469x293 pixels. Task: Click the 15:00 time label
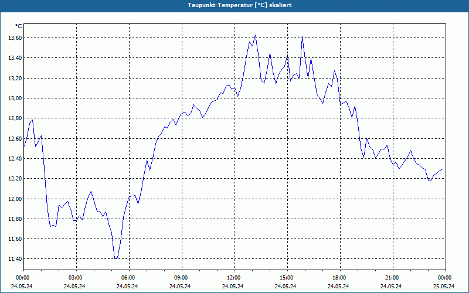(287, 278)
